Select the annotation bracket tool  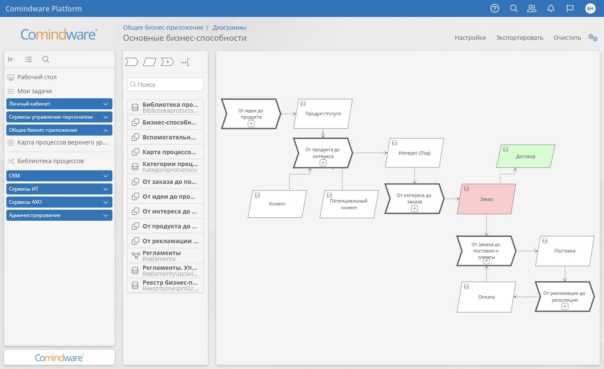[x=185, y=62]
